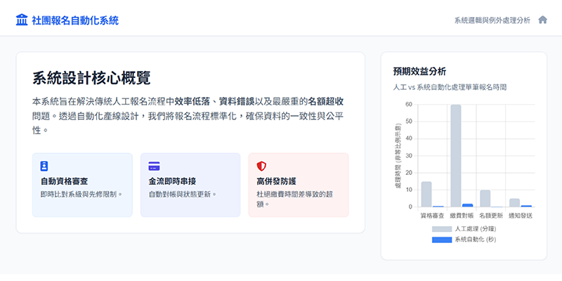The image size is (562, 281).
Task: Click the bold phrase 效率低落
Action: pyautogui.click(x=192, y=102)
